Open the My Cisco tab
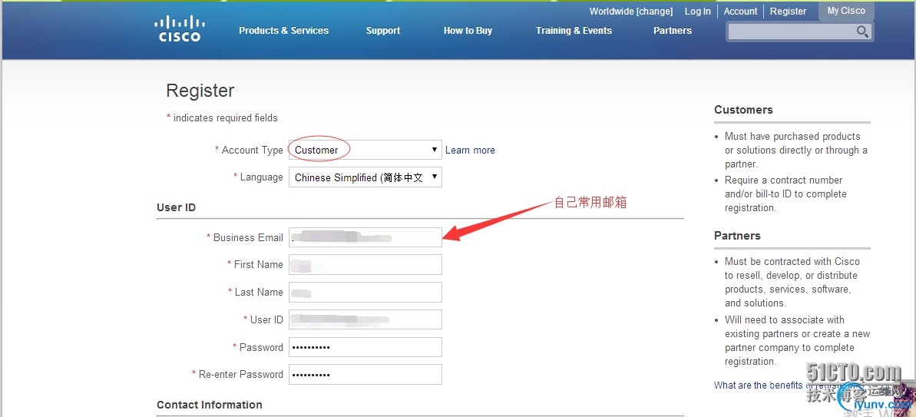 tap(846, 11)
